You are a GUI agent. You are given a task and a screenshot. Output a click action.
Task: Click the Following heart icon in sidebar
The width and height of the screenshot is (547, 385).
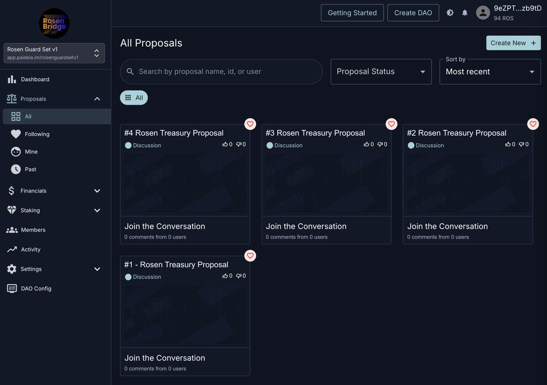16,134
